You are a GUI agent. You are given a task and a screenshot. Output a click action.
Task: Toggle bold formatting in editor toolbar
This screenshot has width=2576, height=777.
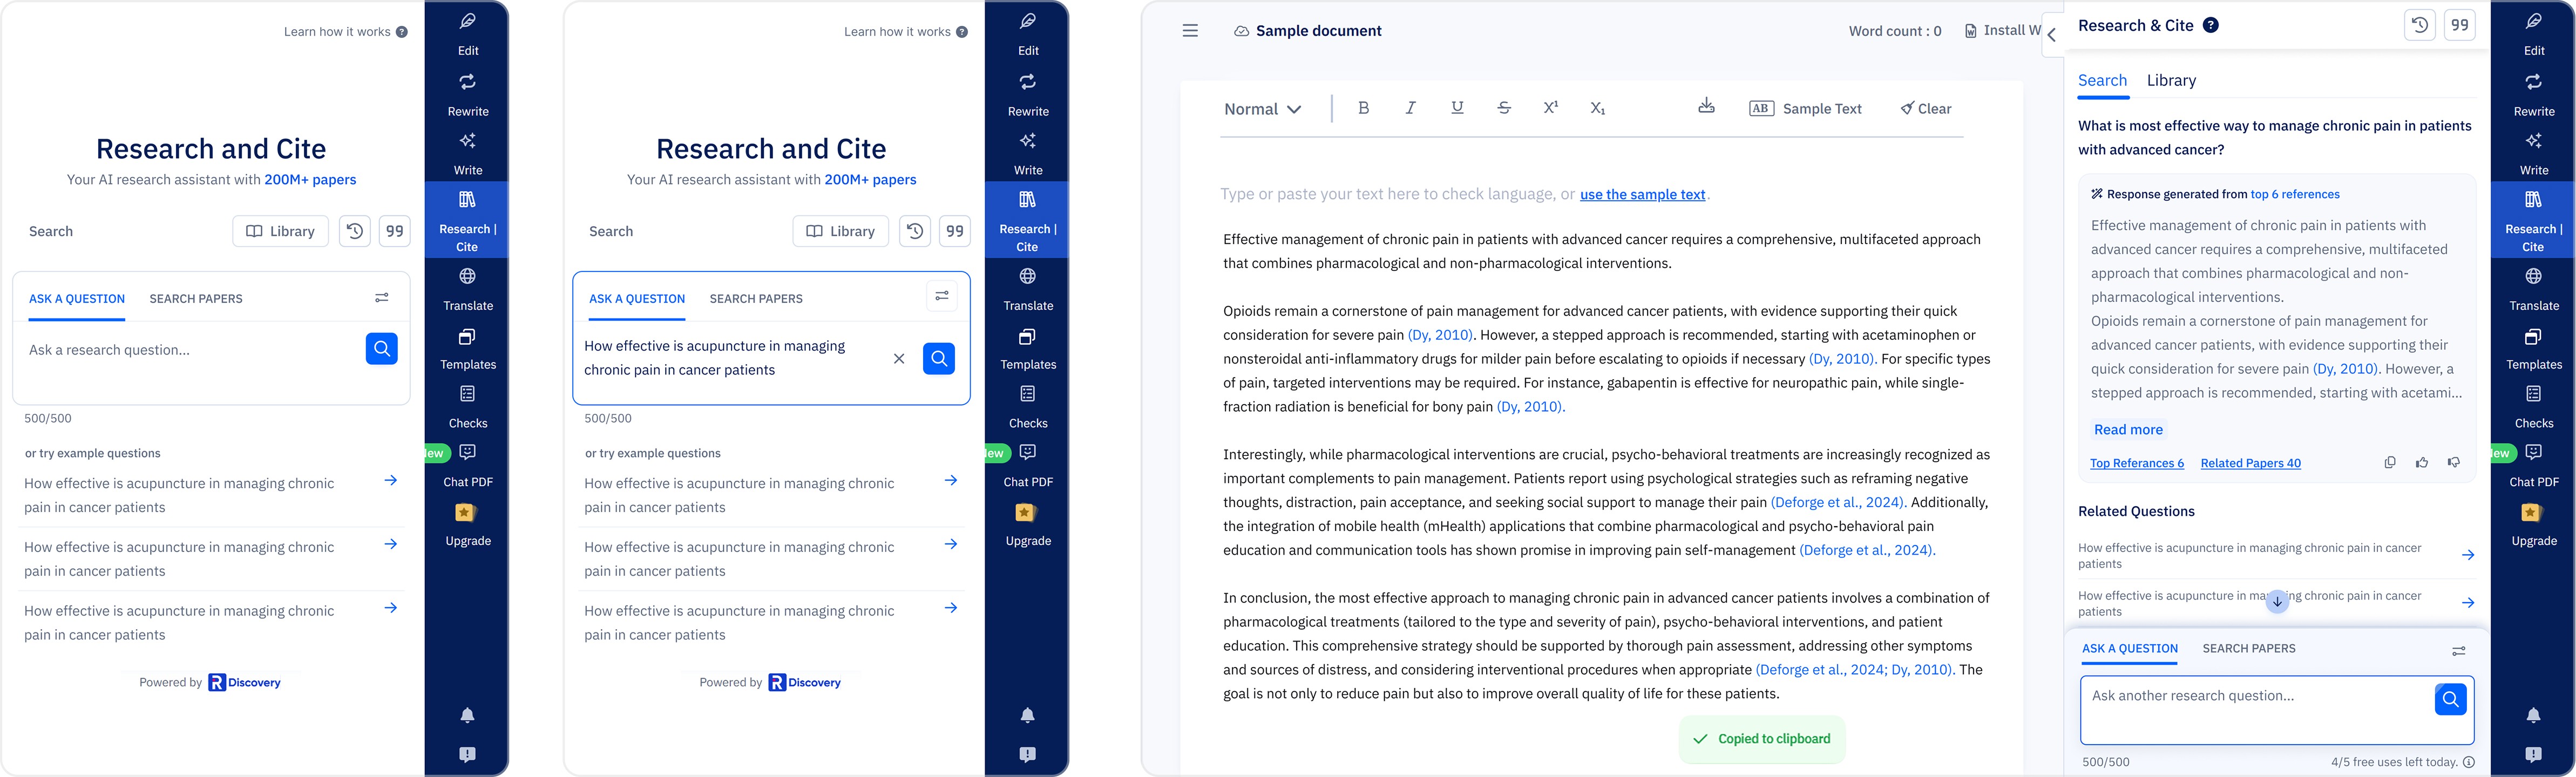pyautogui.click(x=1363, y=108)
